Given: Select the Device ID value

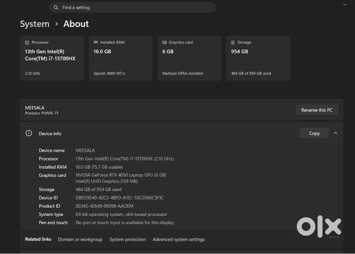Looking at the screenshot, I should (120, 198).
